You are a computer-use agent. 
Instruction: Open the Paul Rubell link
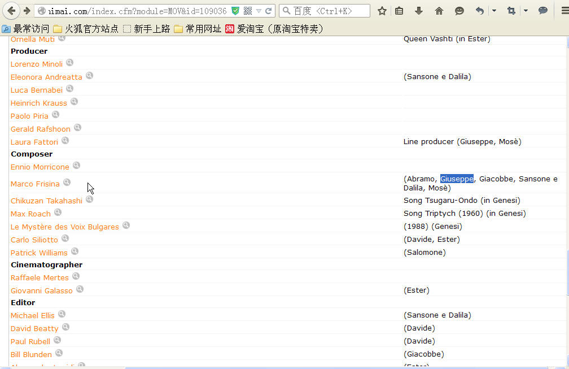click(30, 342)
